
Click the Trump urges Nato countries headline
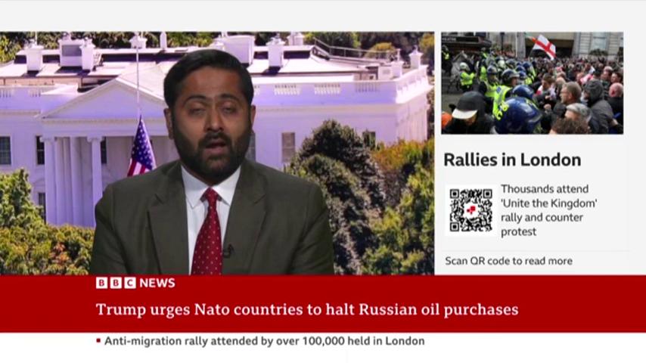click(x=307, y=309)
